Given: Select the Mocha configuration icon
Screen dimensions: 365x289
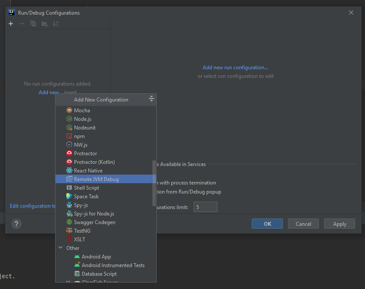Looking at the screenshot, I should coord(69,110).
